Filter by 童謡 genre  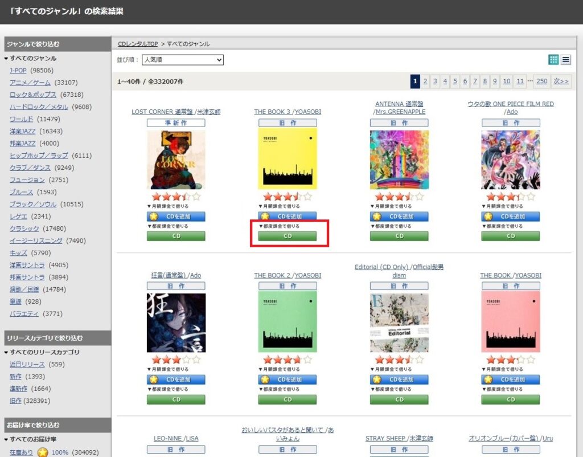(x=15, y=301)
